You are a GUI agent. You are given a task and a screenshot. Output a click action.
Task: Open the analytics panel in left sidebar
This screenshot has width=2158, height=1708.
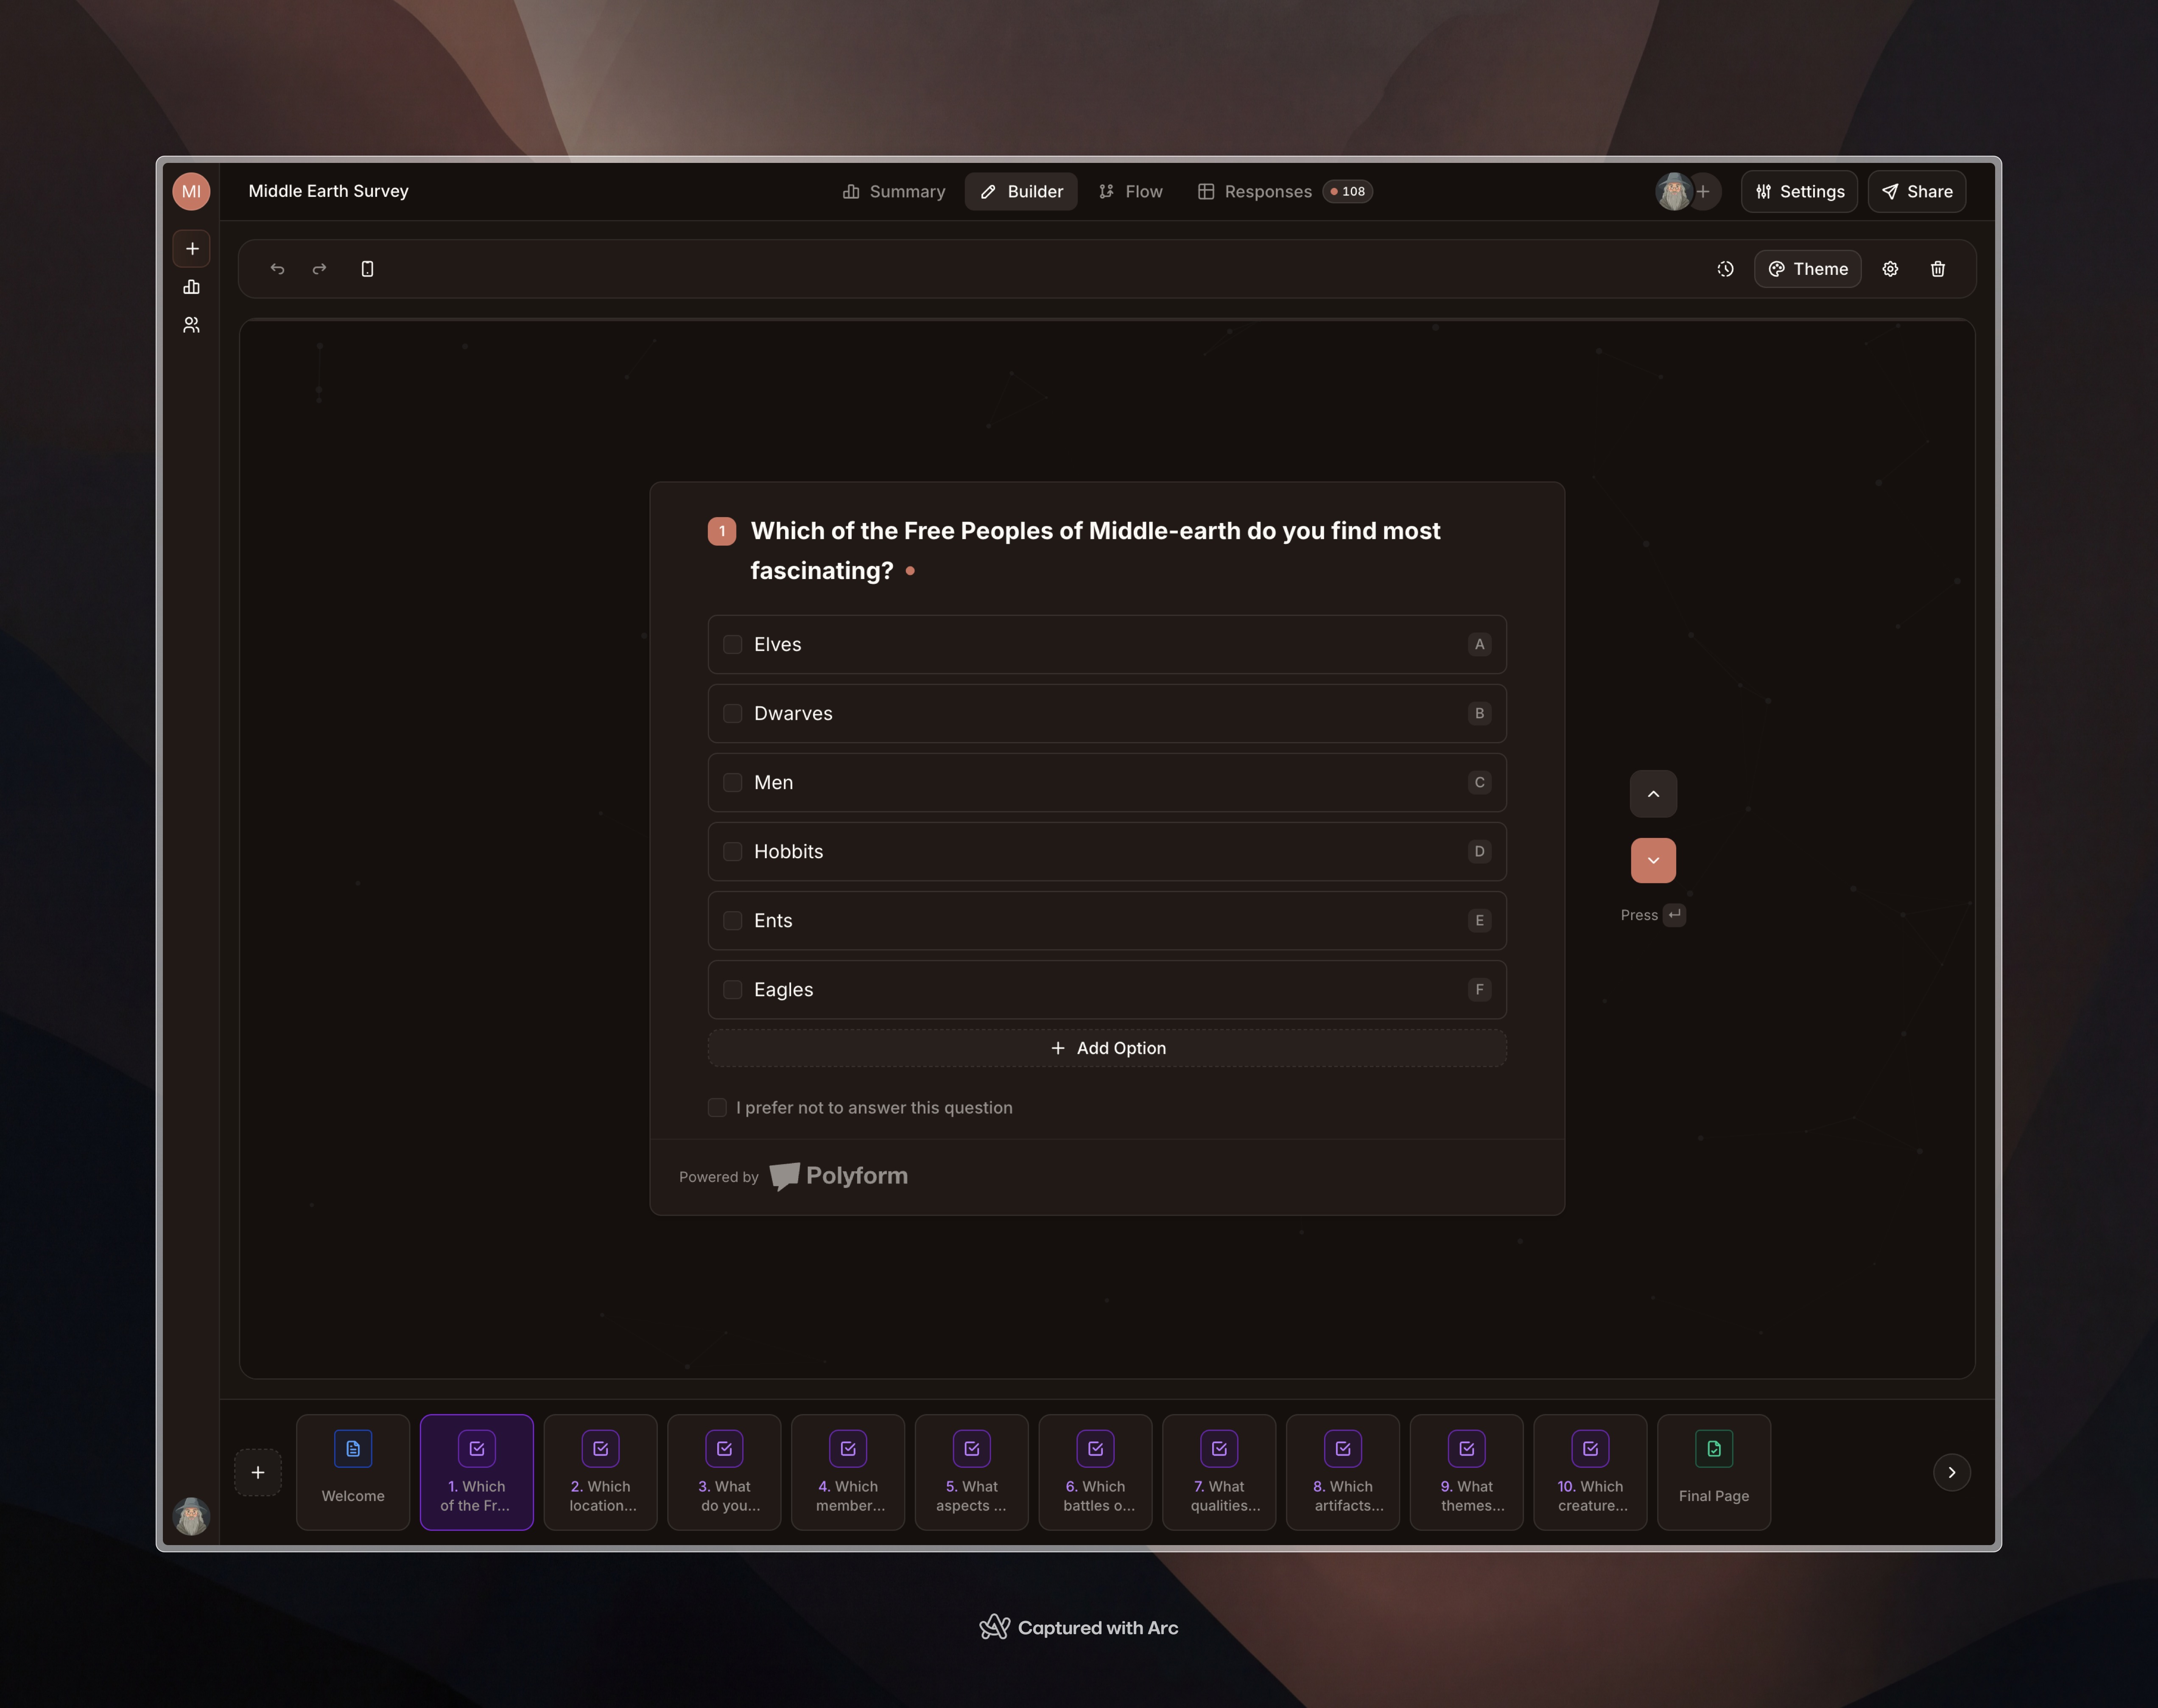[191, 287]
